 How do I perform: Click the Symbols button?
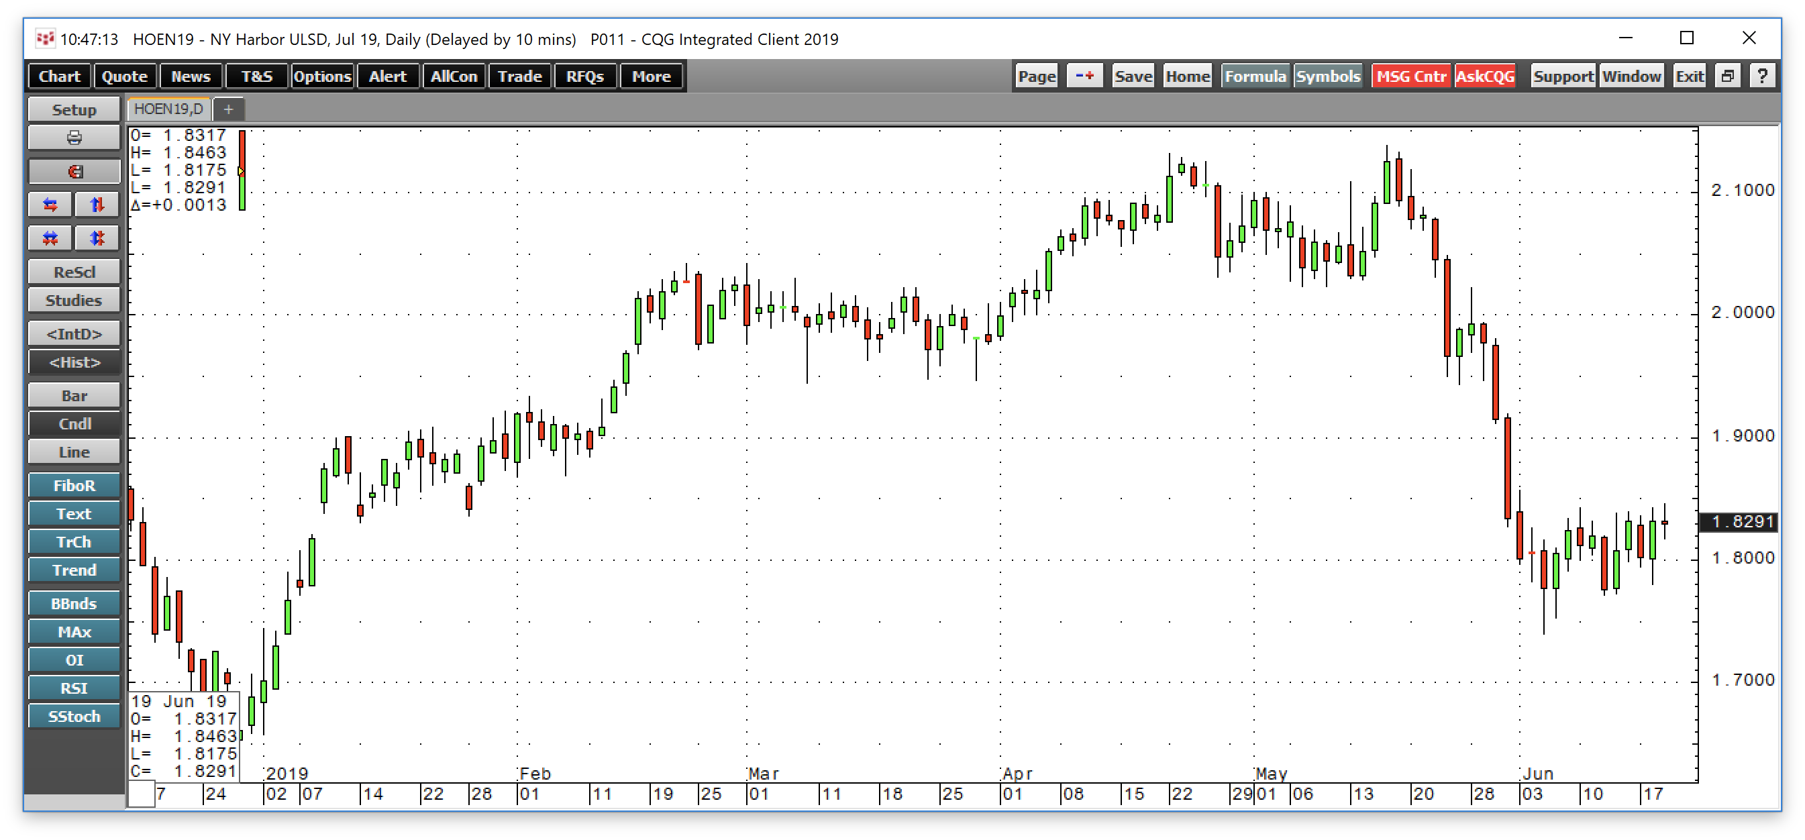1328,76
